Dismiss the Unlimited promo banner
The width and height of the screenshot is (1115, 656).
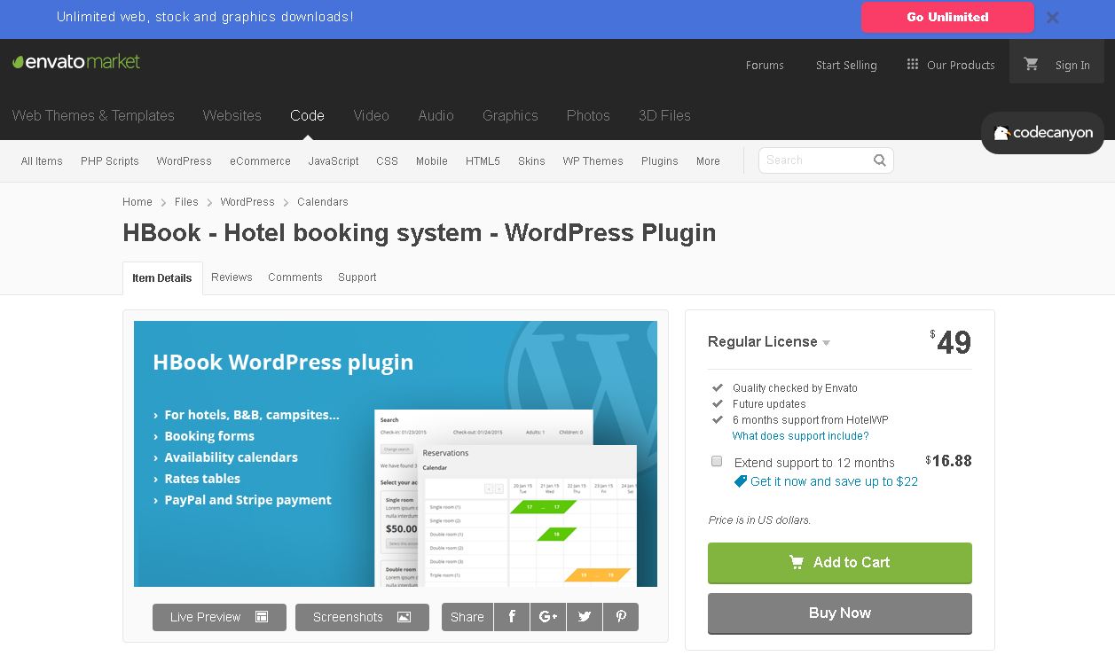click(x=1052, y=18)
